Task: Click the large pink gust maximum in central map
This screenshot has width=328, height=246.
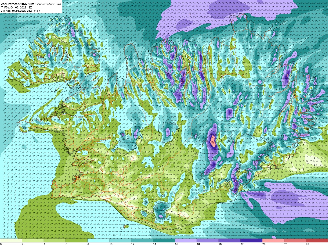Action: (x=213, y=141)
